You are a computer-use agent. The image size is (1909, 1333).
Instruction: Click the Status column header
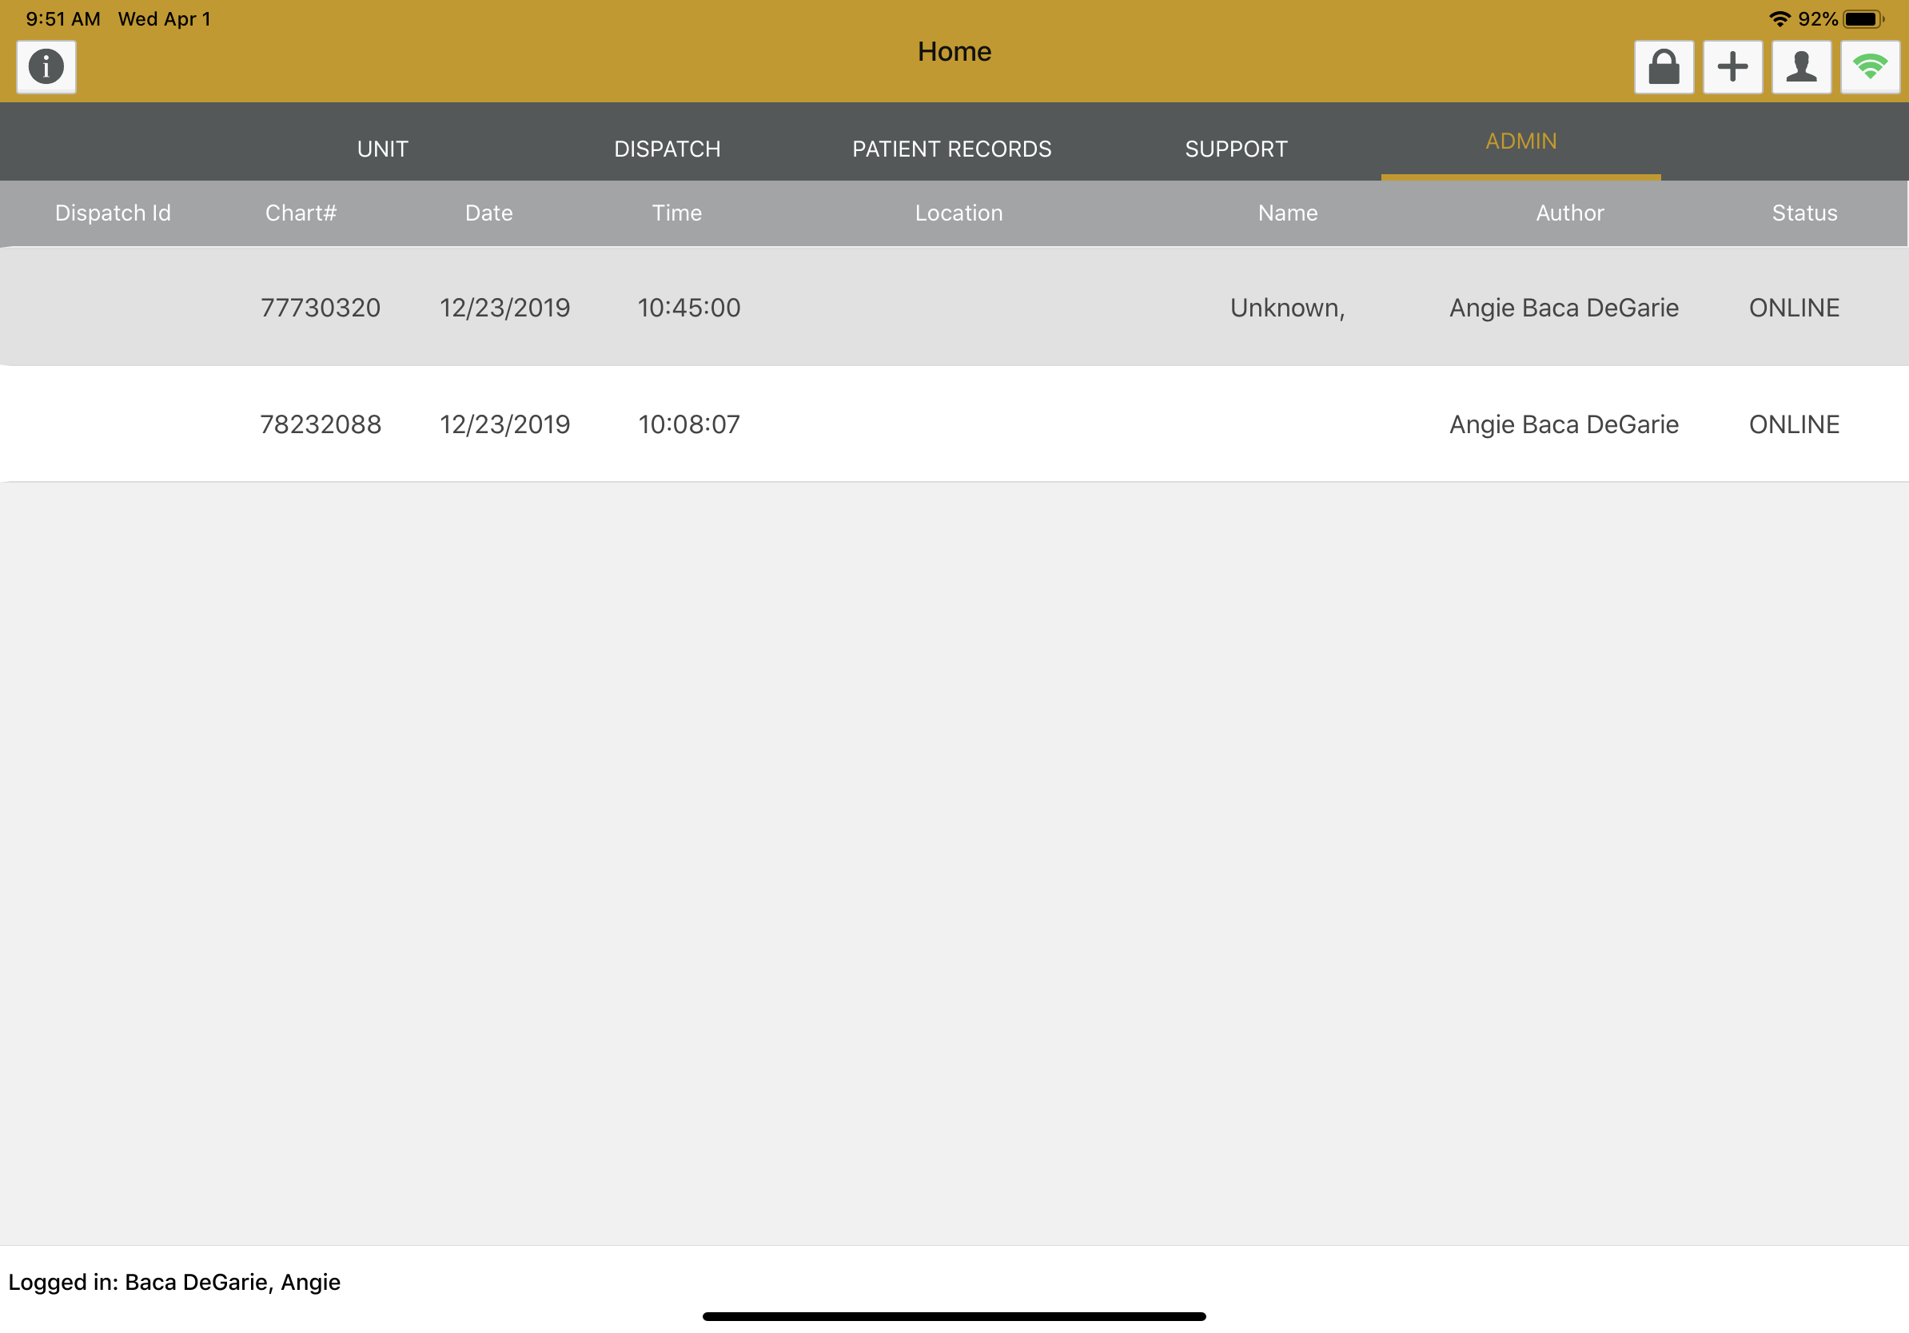[1804, 213]
